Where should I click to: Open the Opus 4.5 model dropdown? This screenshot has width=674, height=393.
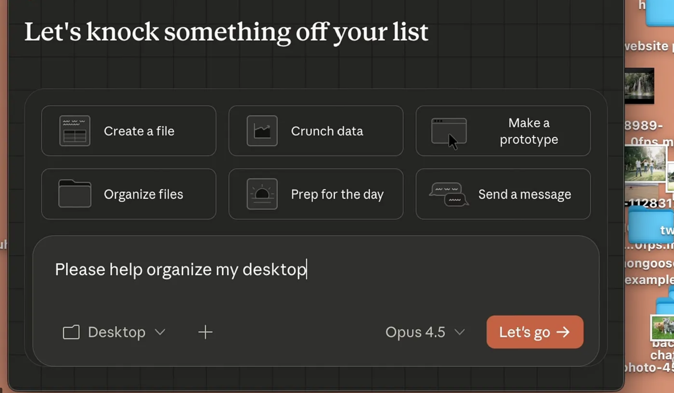click(425, 332)
